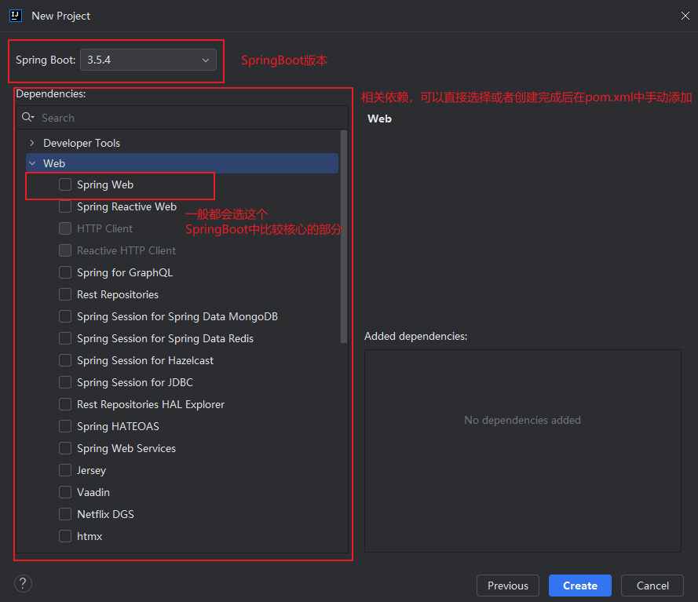The height and width of the screenshot is (602, 698).
Task: Enable the Netflix DGS checkbox
Action: (x=65, y=514)
